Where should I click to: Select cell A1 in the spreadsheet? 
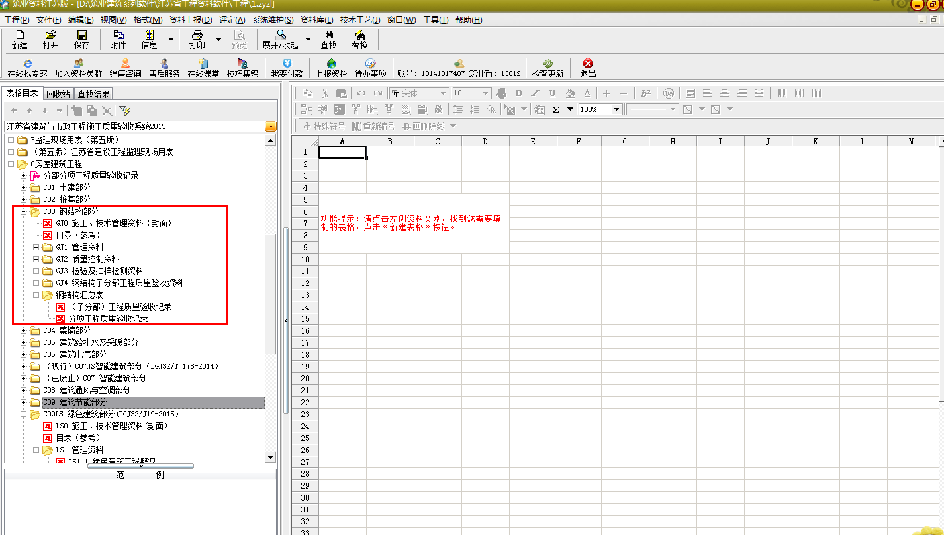tap(342, 152)
